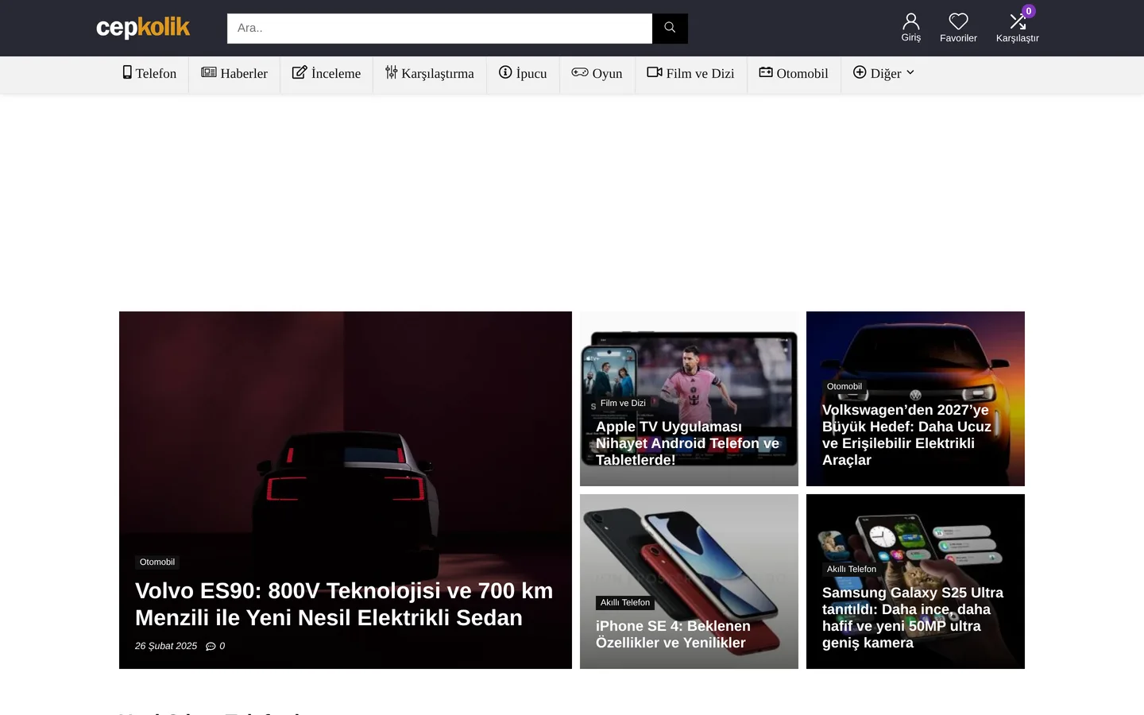
Task: Open the Giriş user account icon
Action: [911, 21]
